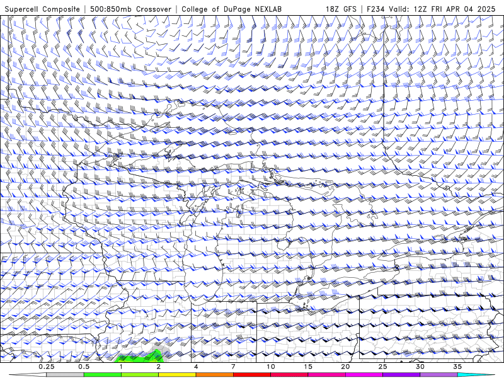504x378 pixels.
Task: Select the magenta 20–25 legend swatch
Action: click(364, 375)
